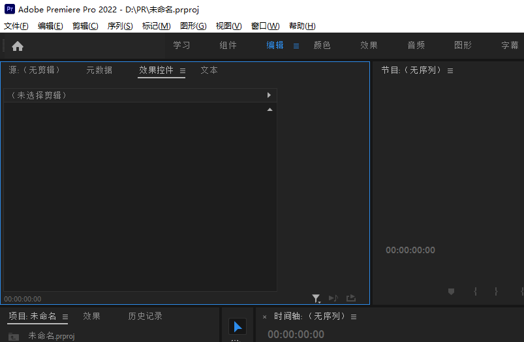Click the 未命名.prproj project name
The height and width of the screenshot is (342, 524).
pos(52,336)
